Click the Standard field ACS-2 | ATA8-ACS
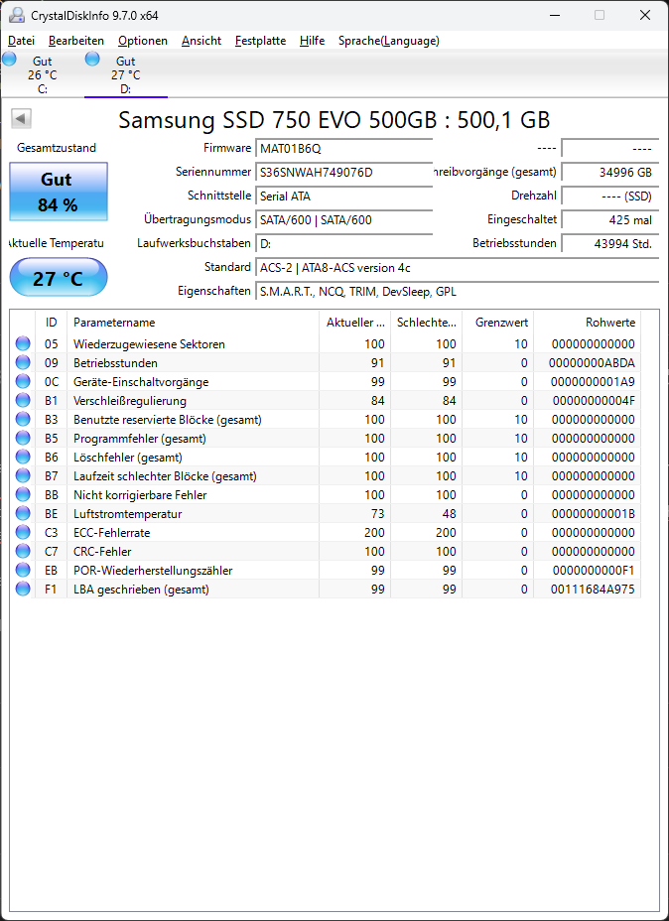Screen dimensions: 669x921 tap(457, 268)
